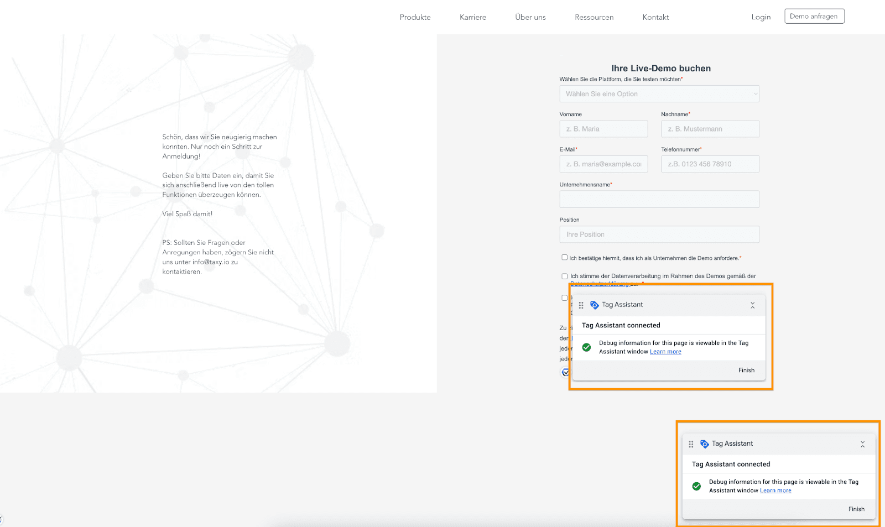The width and height of the screenshot is (885, 527).
Task: Uncheck the blue selected checkbox near the form bottom
Action: click(x=565, y=372)
